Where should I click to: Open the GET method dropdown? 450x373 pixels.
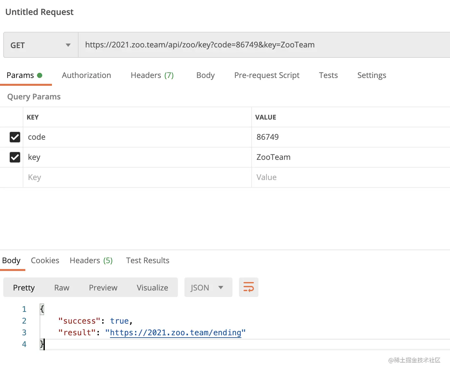(41, 45)
